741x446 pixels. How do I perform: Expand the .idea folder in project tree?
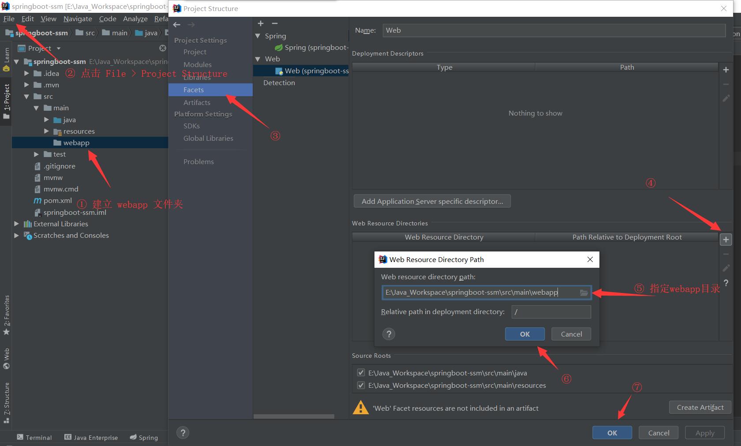point(27,73)
